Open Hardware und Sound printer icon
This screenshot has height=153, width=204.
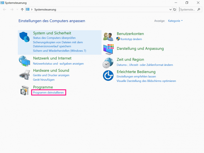24,75
